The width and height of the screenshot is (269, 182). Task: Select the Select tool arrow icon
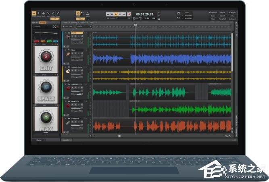[x=39, y=13]
